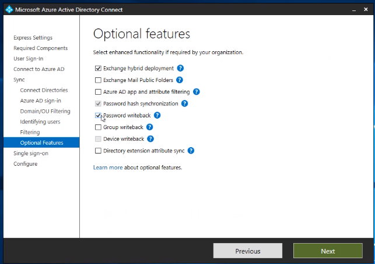The image size is (375, 264).
Task: Click the Password hash synchronization label
Action: pyautogui.click(x=141, y=104)
